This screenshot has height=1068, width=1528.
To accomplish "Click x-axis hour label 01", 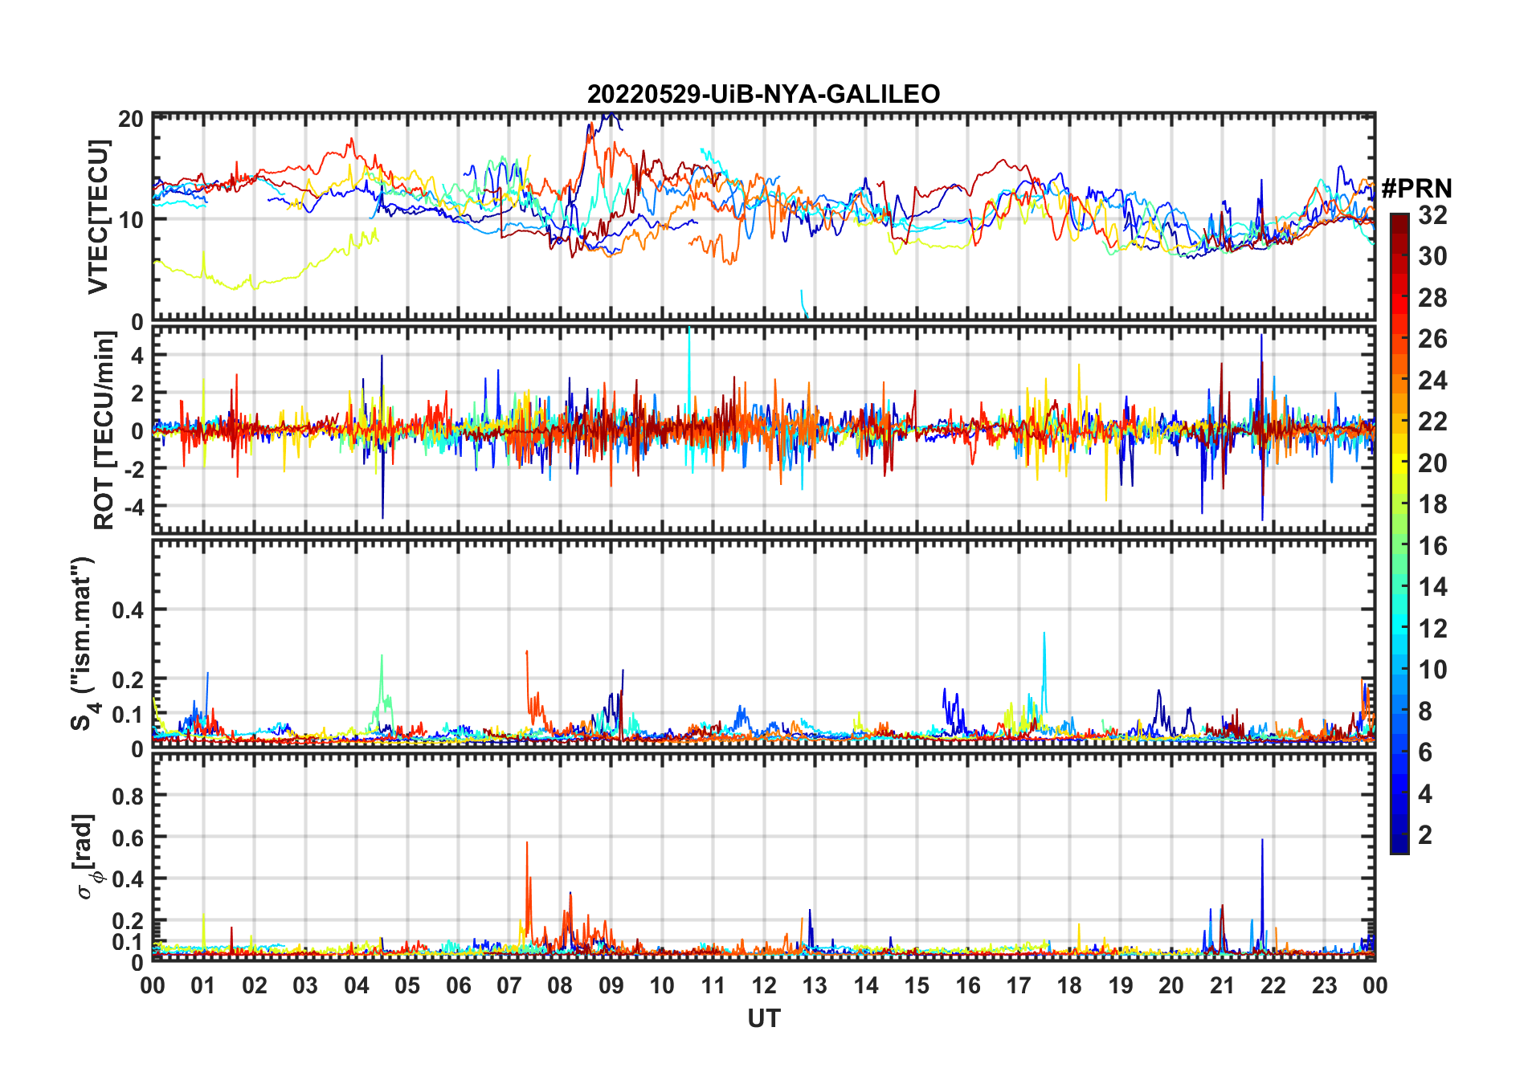I will (203, 986).
